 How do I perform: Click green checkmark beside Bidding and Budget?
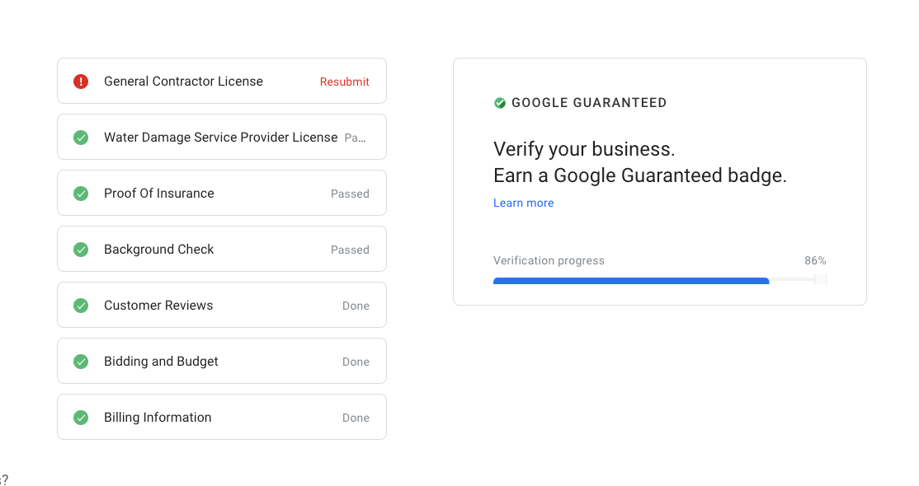81,362
